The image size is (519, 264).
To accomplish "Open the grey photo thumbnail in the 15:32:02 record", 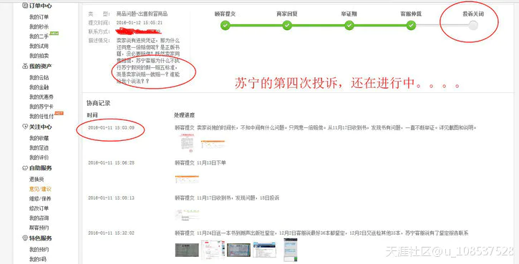I will (187, 250).
